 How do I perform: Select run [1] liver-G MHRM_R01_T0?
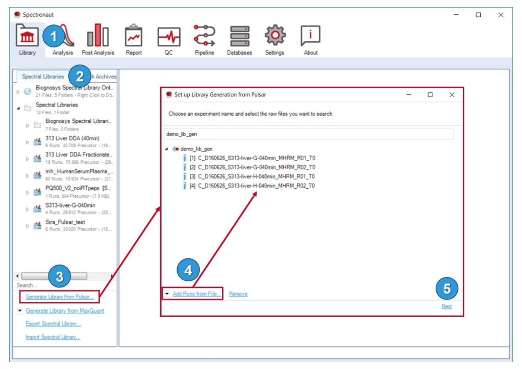click(x=253, y=158)
